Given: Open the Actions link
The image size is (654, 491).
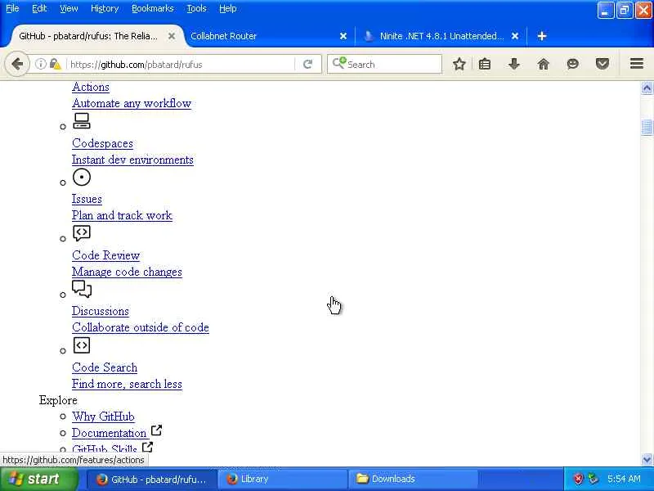Looking at the screenshot, I should pyautogui.click(x=91, y=87).
